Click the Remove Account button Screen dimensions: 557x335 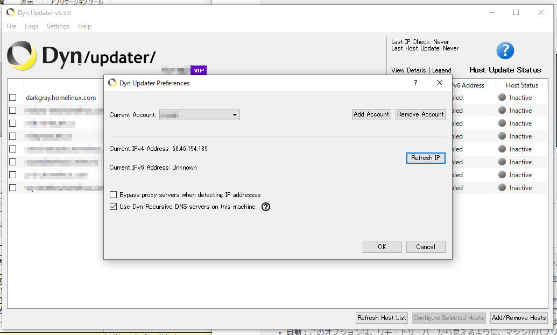point(420,114)
